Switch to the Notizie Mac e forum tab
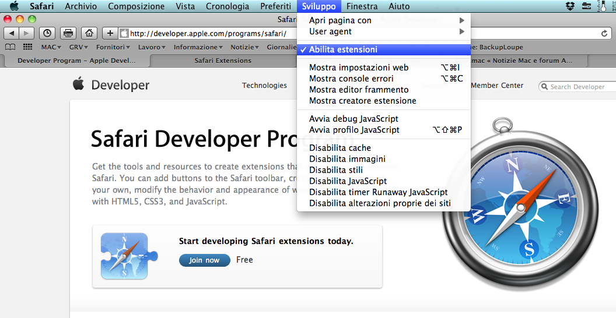The height and width of the screenshot is (318, 616). pyautogui.click(x=528, y=61)
